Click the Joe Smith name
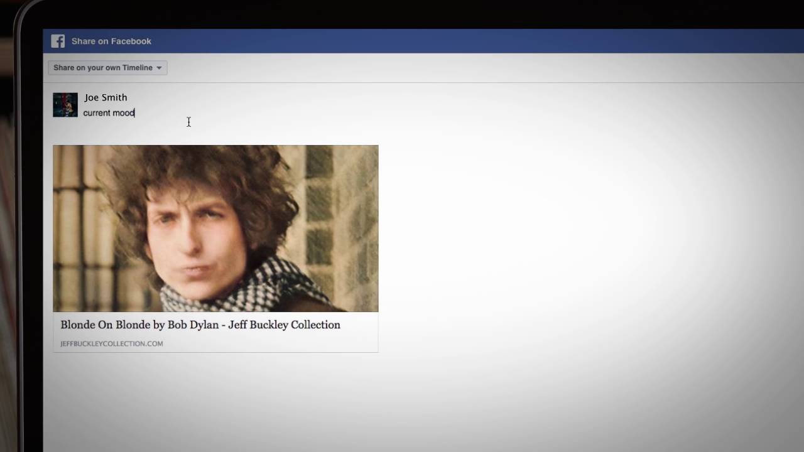 [106, 97]
